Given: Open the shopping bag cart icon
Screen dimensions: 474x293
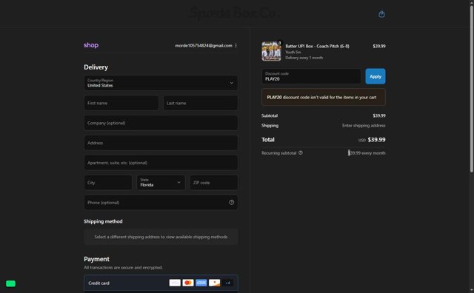Looking at the screenshot, I should point(381,14).
